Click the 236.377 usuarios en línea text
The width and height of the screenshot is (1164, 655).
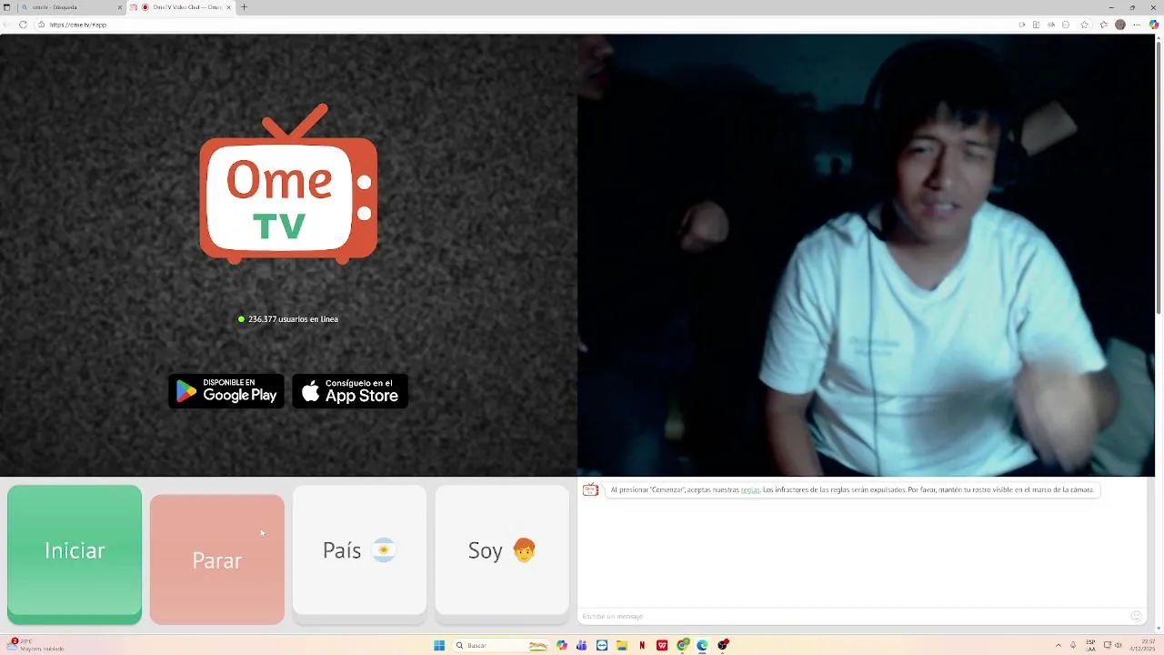point(293,319)
